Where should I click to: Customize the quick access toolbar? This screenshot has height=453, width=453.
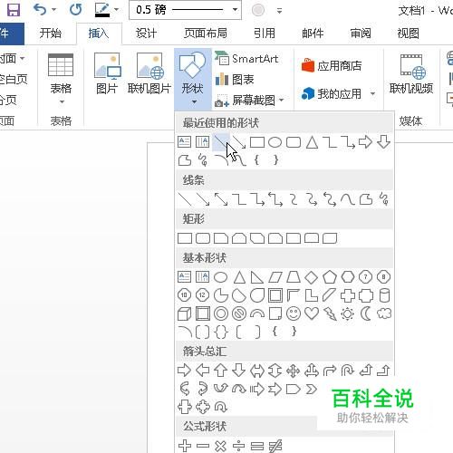tap(280, 11)
